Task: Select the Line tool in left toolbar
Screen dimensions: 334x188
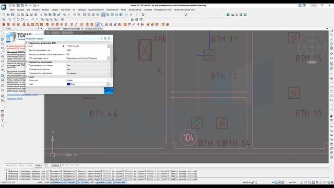Action: pyautogui.click(x=3, y=31)
